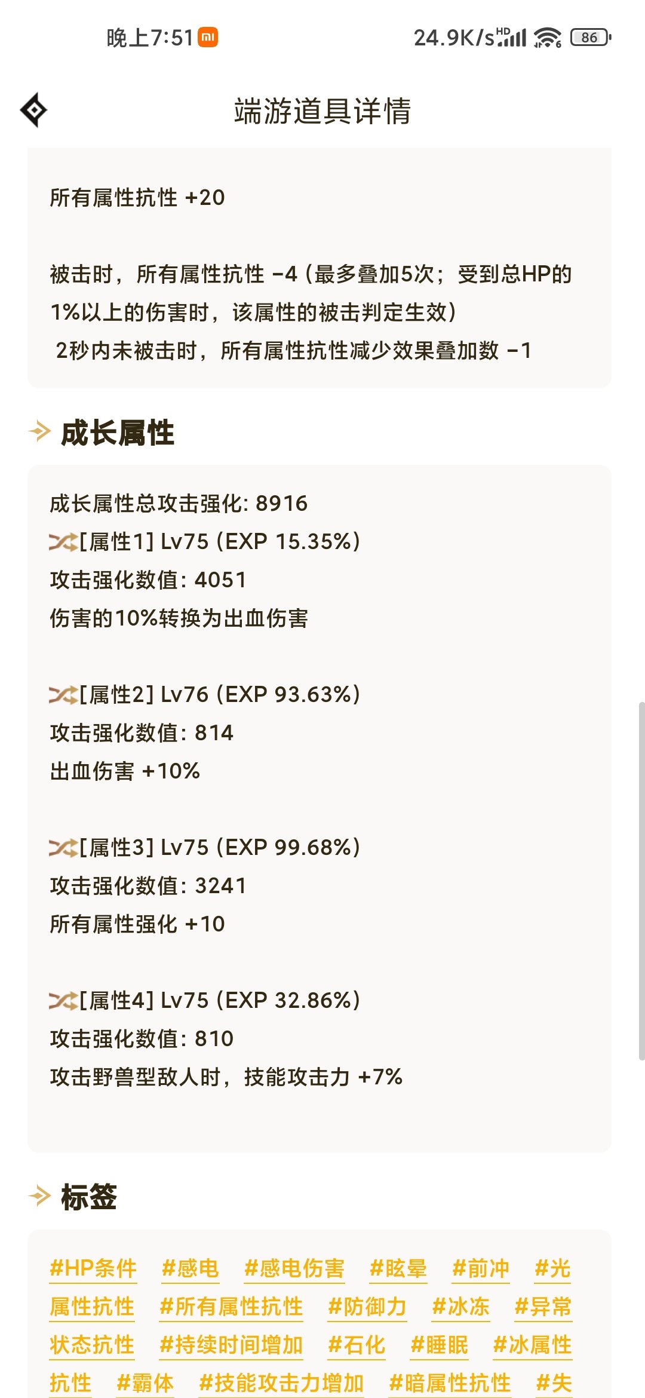Tap the battery indicator showing 86
The image size is (645, 1398).
tap(591, 38)
